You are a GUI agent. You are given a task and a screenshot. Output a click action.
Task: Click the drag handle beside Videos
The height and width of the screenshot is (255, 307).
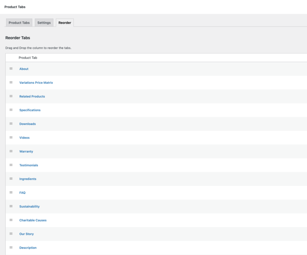click(11, 137)
